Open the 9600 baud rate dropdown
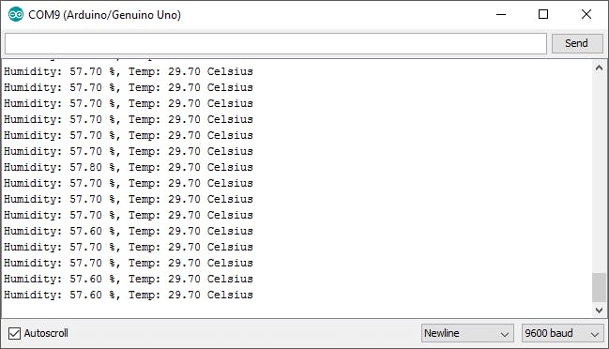609x349 pixels. tap(562, 333)
